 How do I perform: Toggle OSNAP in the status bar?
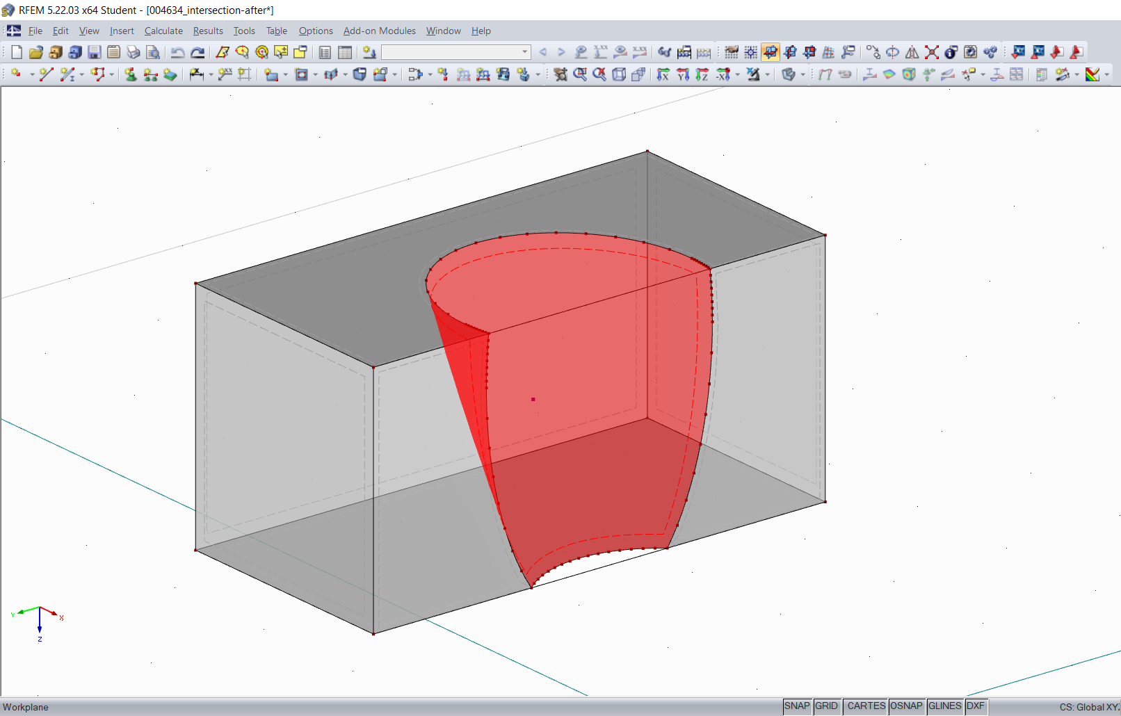tap(907, 706)
